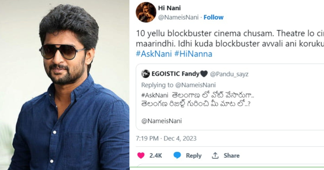Image resolution: width=324 pixels, height=170 pixels.
Task: Click the EGOISTIC Fandy small avatar
Action: [145, 74]
